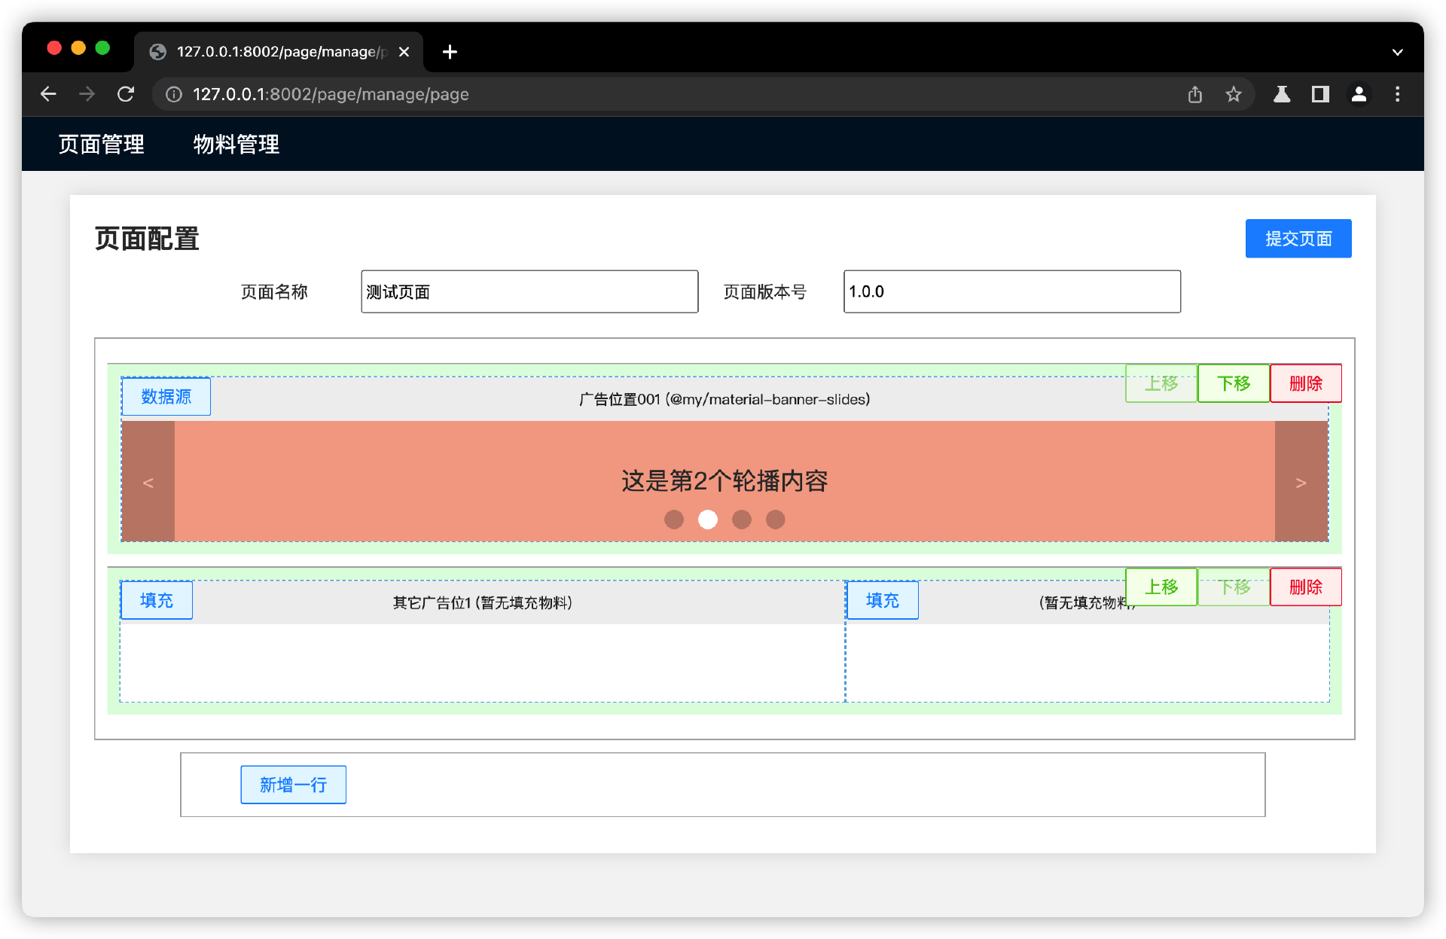1446x939 pixels.
Task: Select the third carousel dot
Action: coord(742,520)
